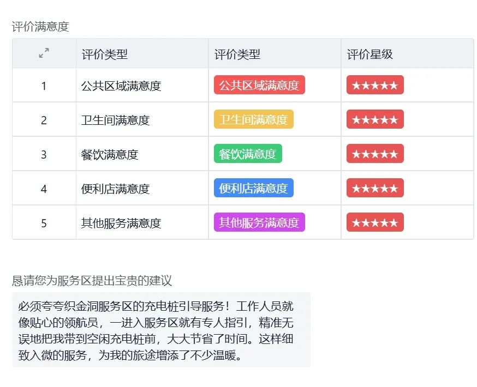Select the star rating for 便利店满意度 row
The image size is (477, 387).
pos(375,188)
